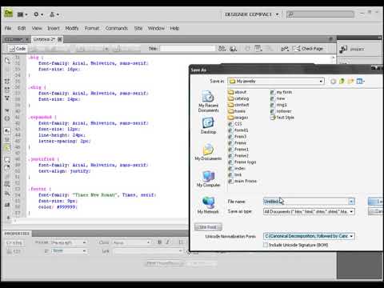Image resolution: width=384 pixels, height=288 pixels.
Task: Select the 'main Frame' file
Action: pos(242,181)
